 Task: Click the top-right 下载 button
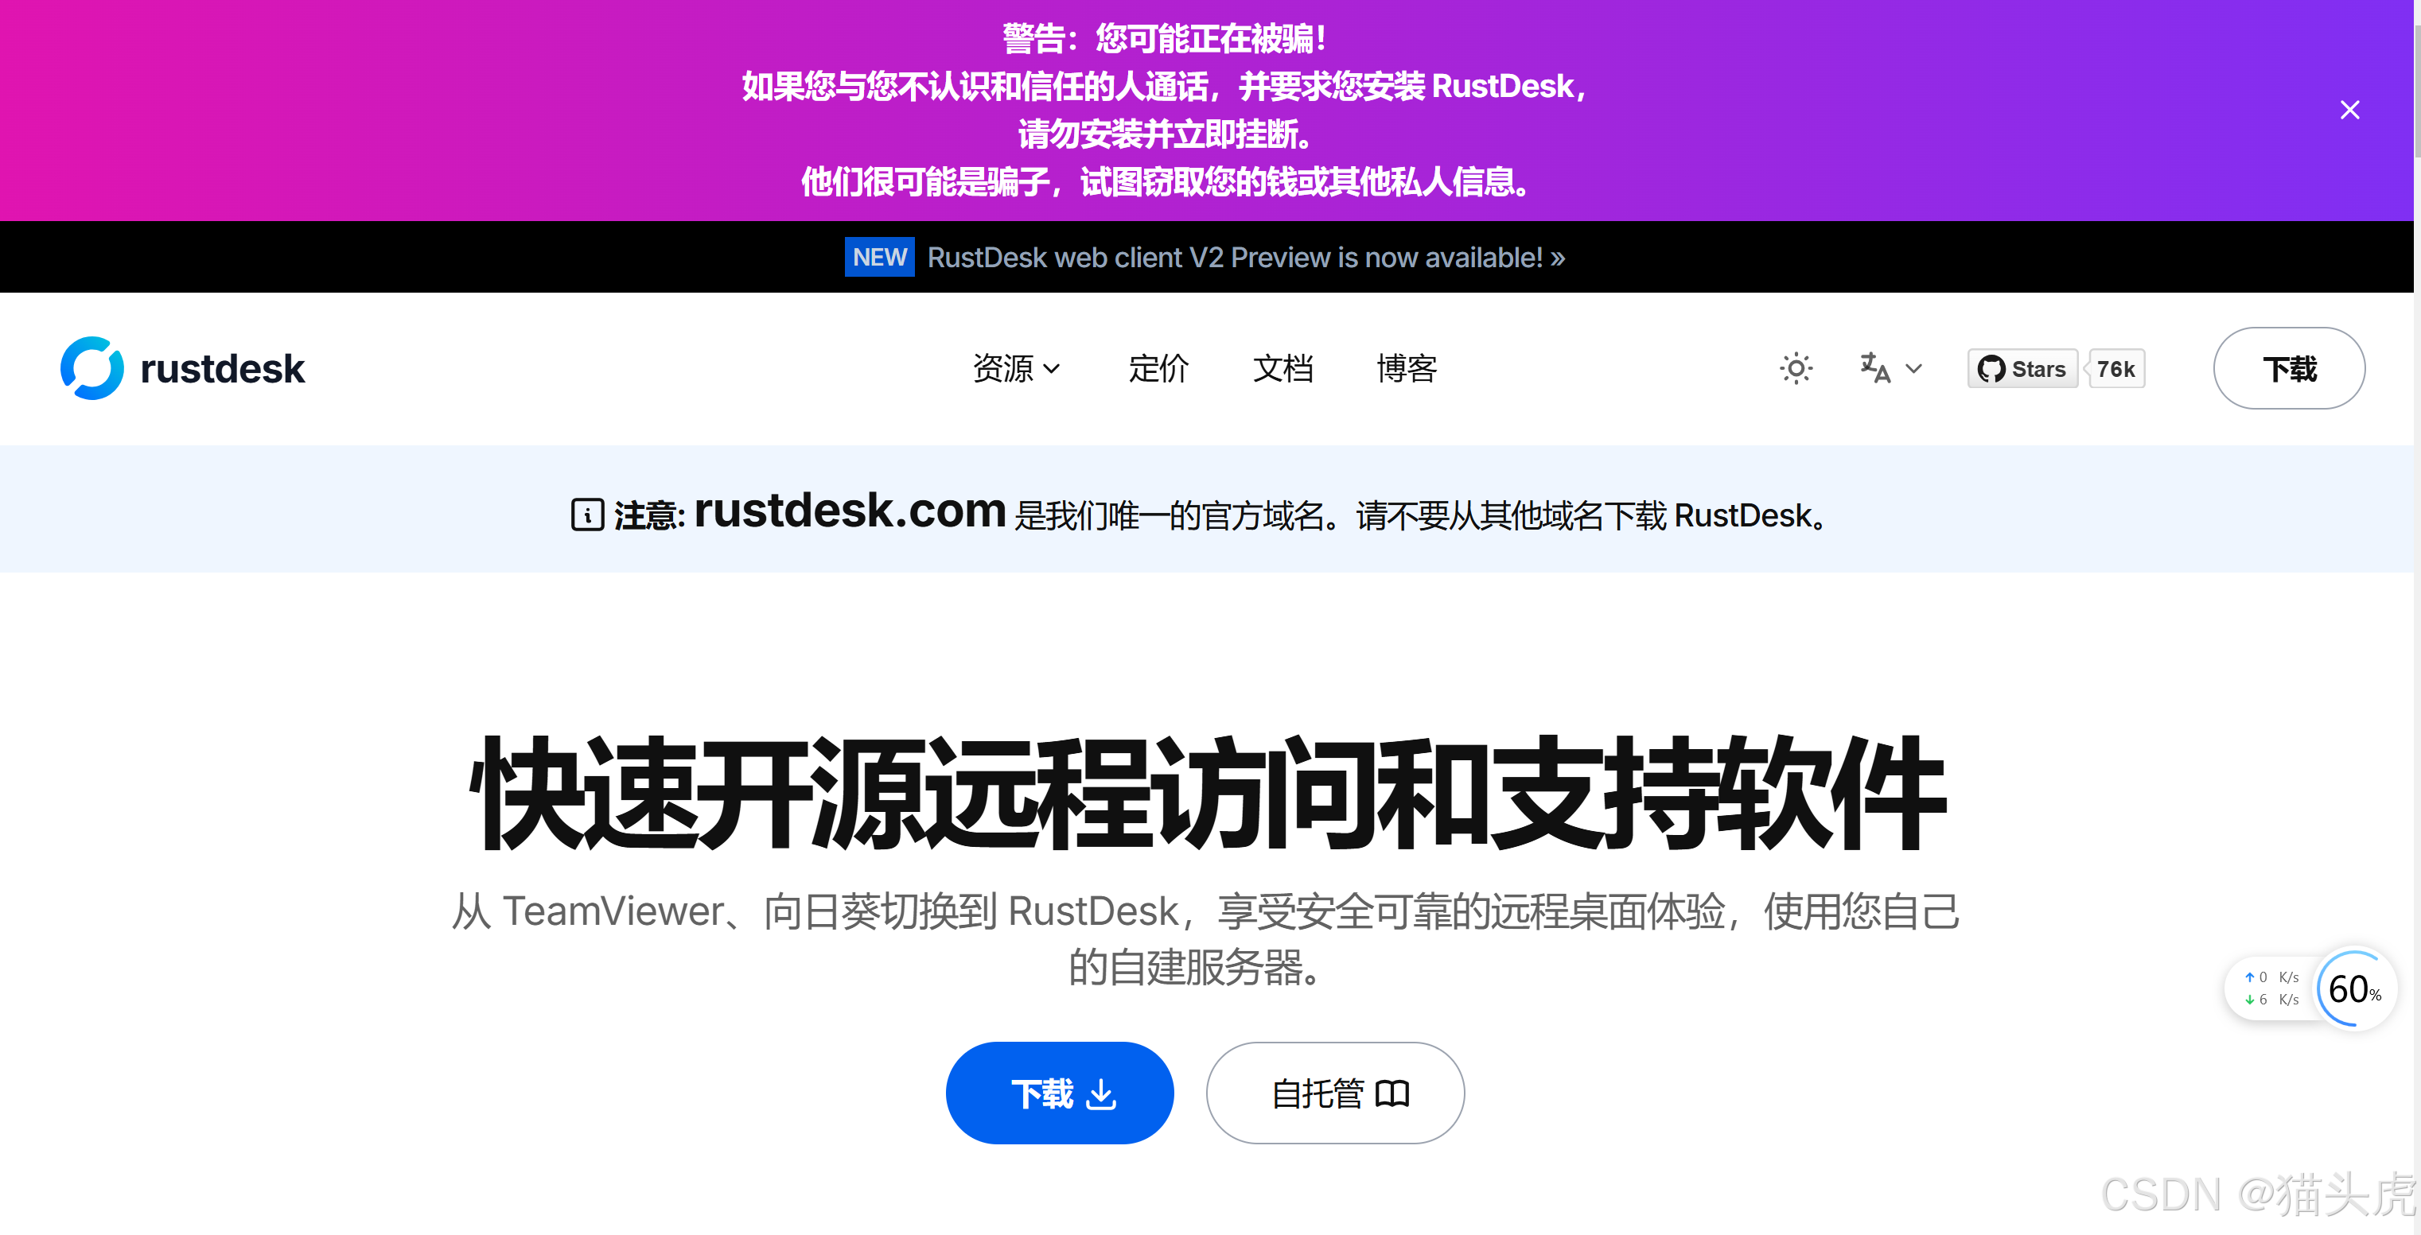click(2290, 368)
